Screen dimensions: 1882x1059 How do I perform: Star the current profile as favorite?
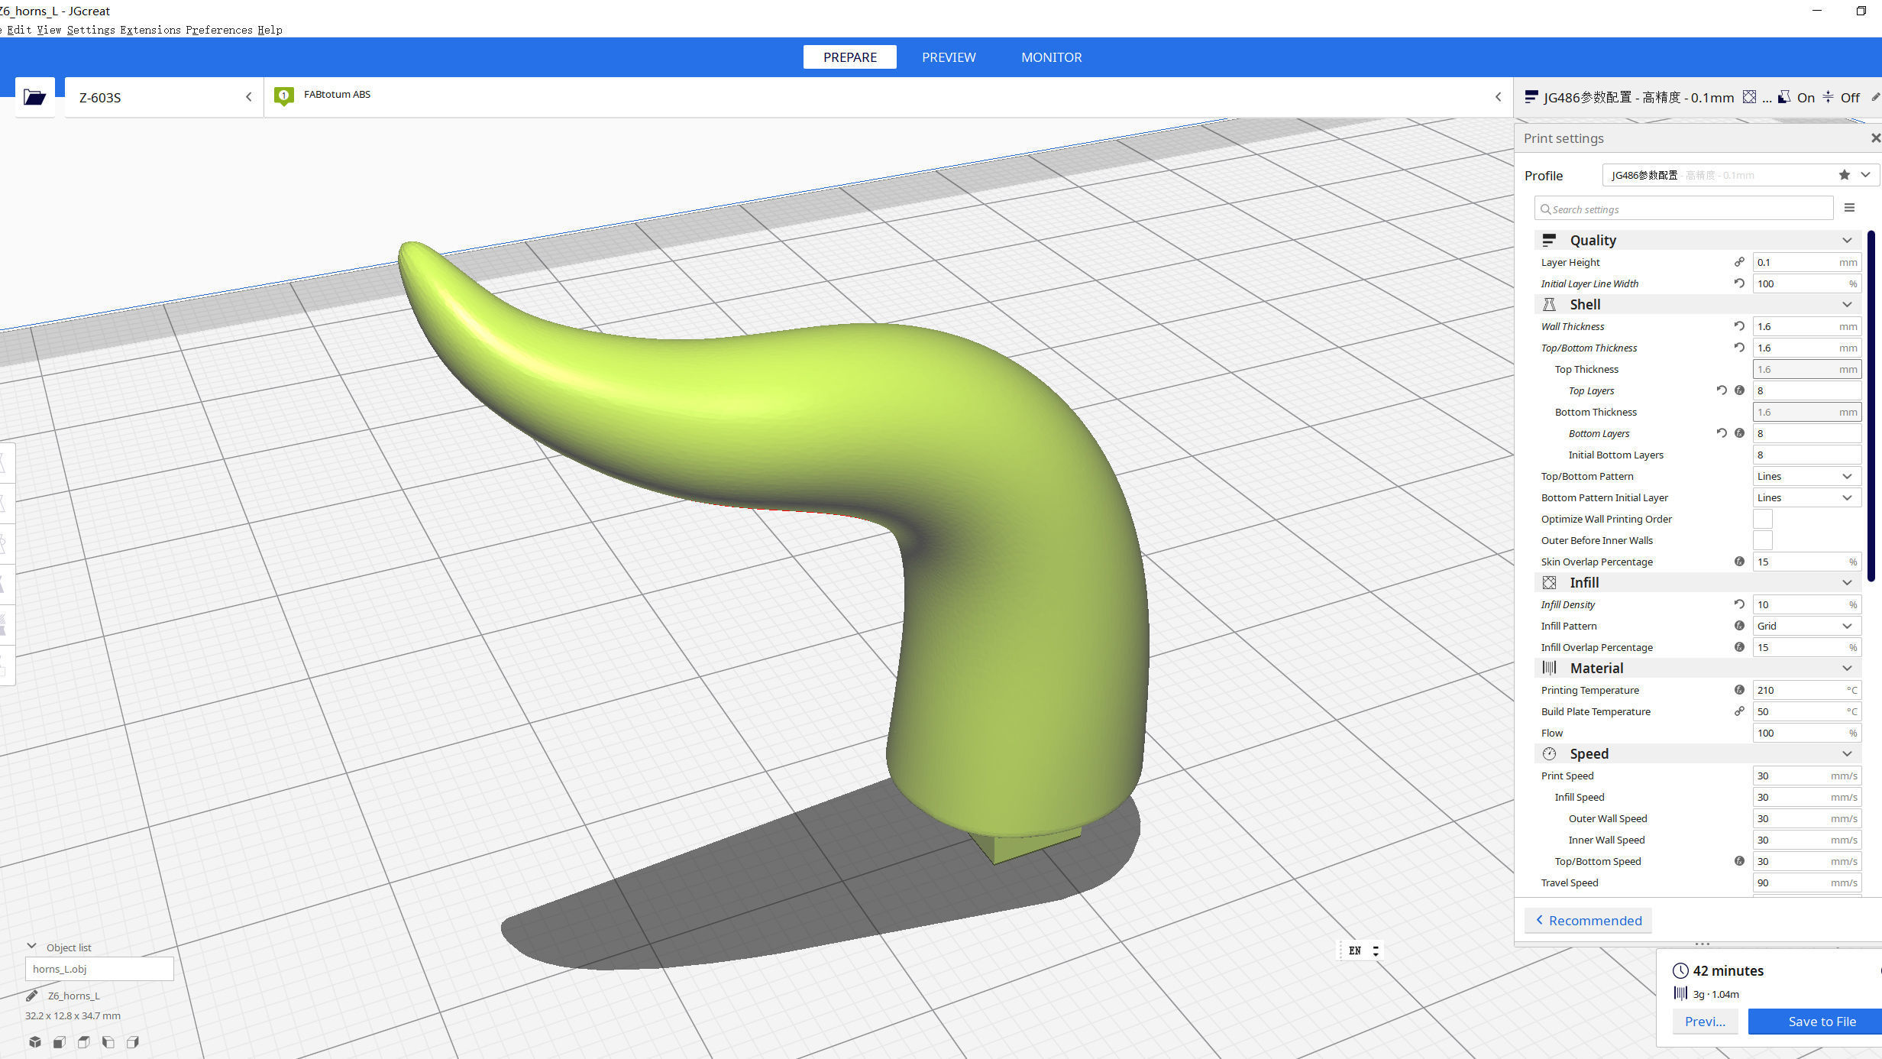click(x=1844, y=175)
